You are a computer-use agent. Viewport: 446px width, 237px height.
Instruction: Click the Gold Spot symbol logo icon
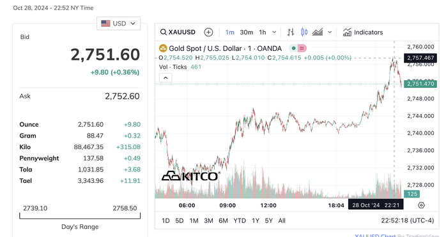coord(163,48)
